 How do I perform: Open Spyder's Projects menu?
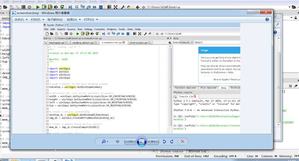[x=80, y=2]
